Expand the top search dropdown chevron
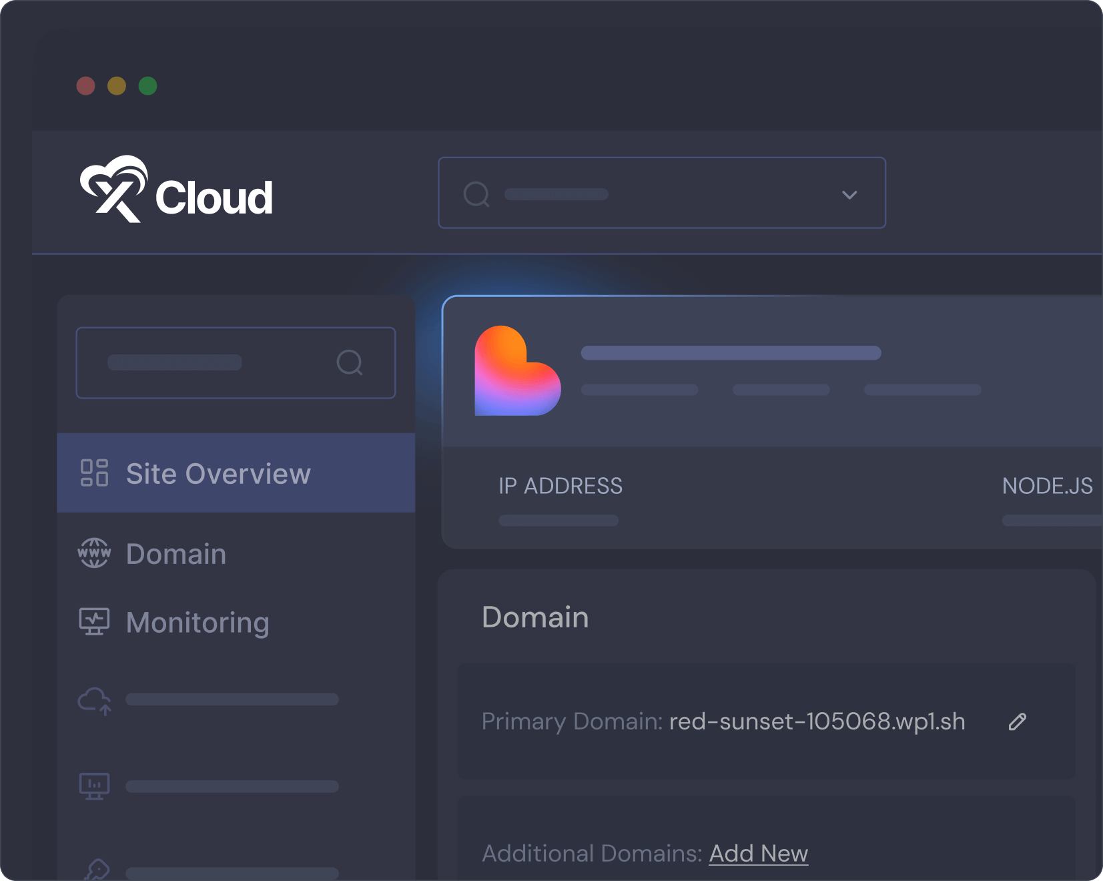Image resolution: width=1103 pixels, height=881 pixels. tap(849, 195)
